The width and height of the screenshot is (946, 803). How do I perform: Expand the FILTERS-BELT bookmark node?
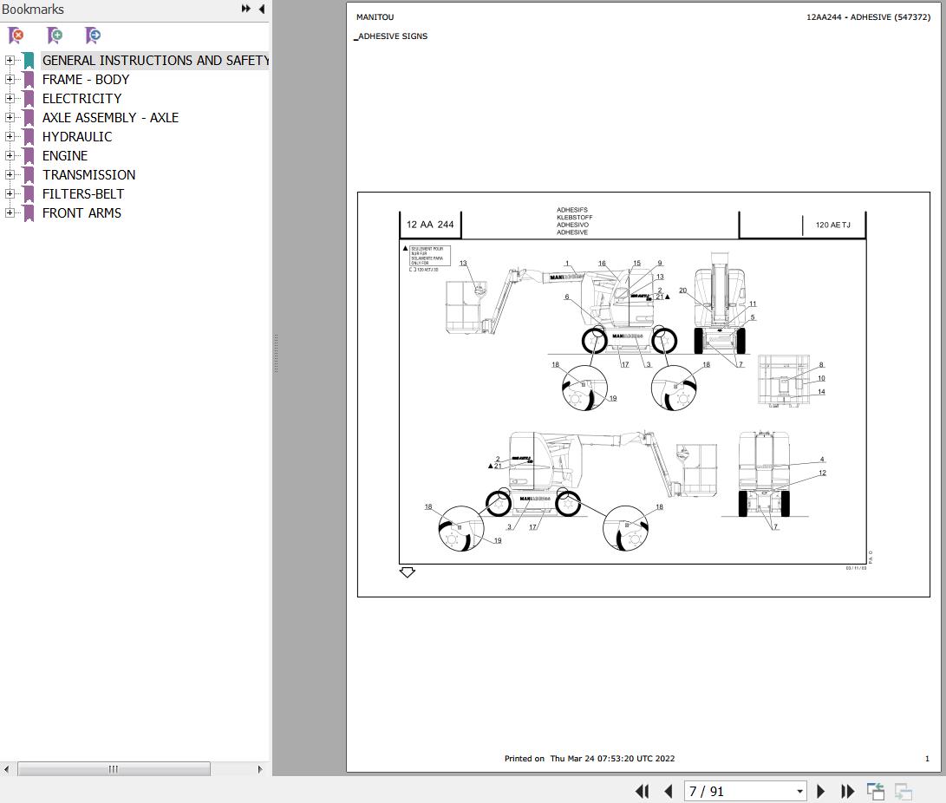pos(10,193)
